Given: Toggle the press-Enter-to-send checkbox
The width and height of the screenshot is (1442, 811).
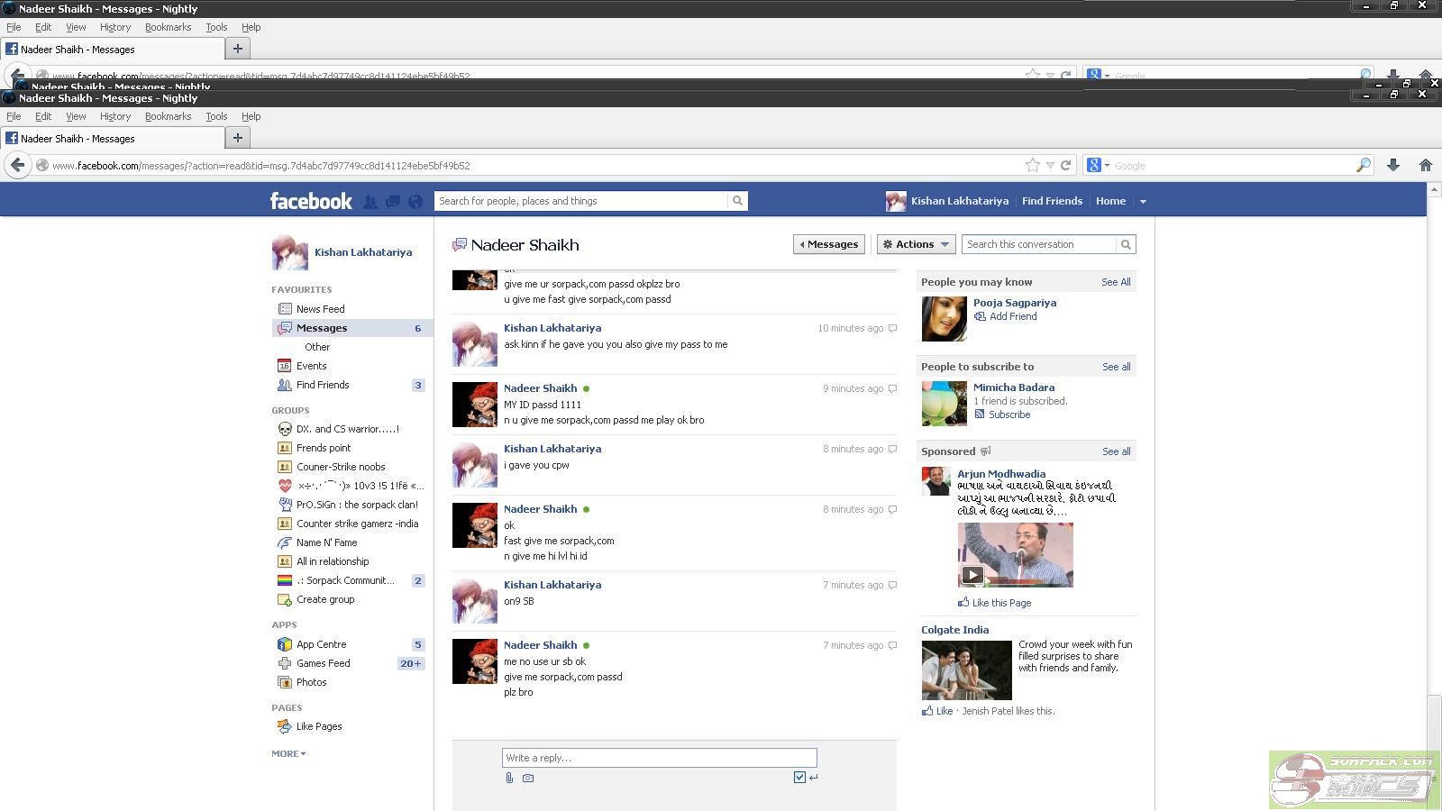Looking at the screenshot, I should point(799,777).
